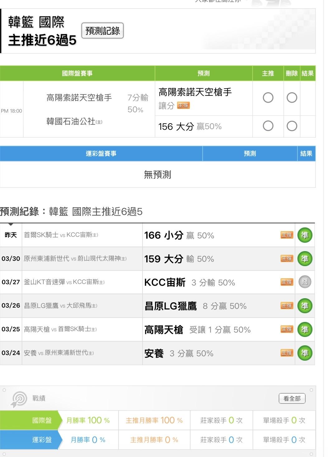Click the gray result badge on 03/27 row

(x=305, y=282)
